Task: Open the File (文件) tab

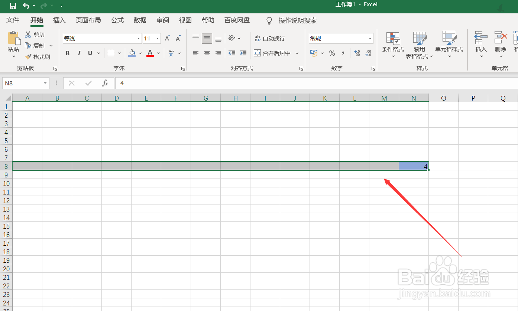Action: pos(13,20)
